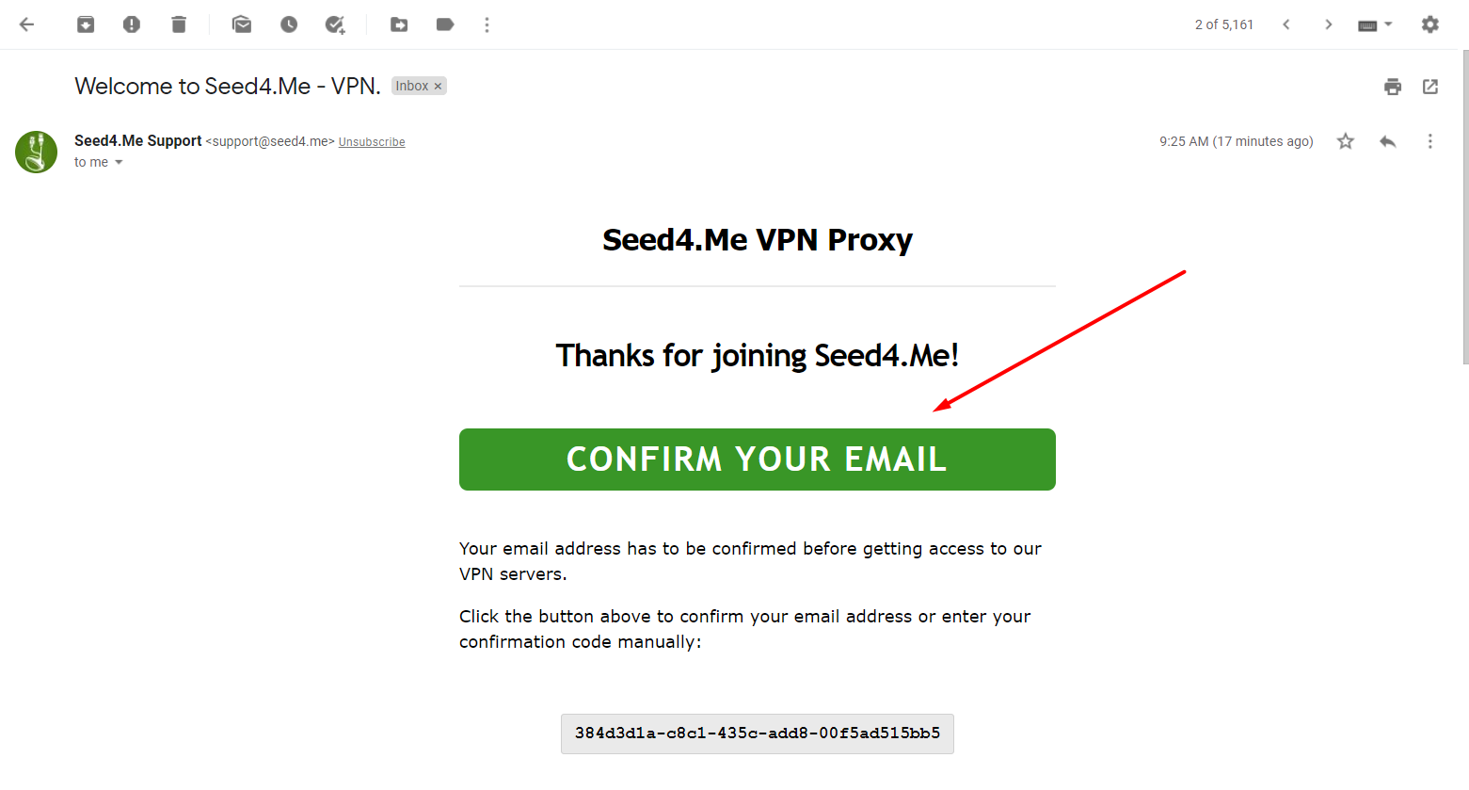Report this email as spam
1469x790 pixels.
click(x=132, y=24)
